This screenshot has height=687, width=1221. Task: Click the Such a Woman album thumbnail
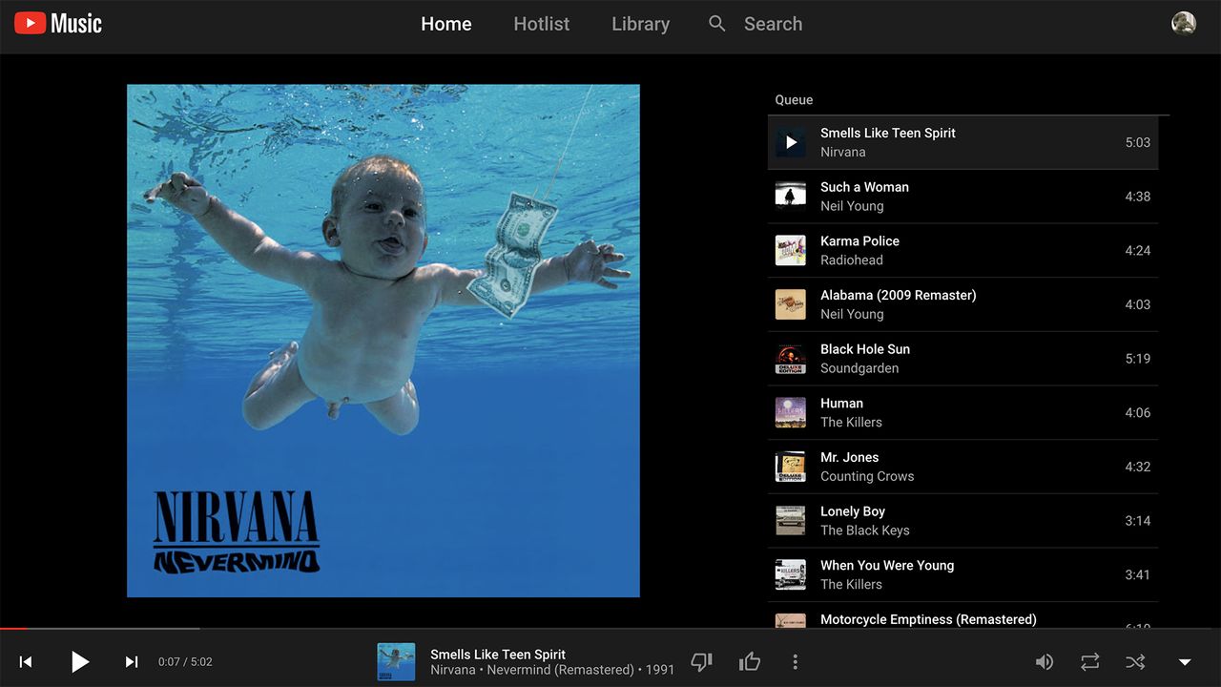[791, 197]
